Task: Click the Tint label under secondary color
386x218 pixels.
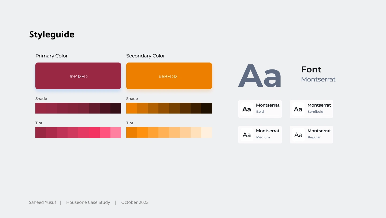Action: coord(130,123)
